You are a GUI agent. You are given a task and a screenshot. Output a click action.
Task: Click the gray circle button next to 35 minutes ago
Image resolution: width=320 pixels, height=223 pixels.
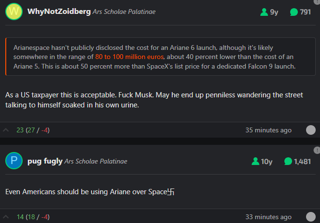pyautogui.click(x=310, y=130)
